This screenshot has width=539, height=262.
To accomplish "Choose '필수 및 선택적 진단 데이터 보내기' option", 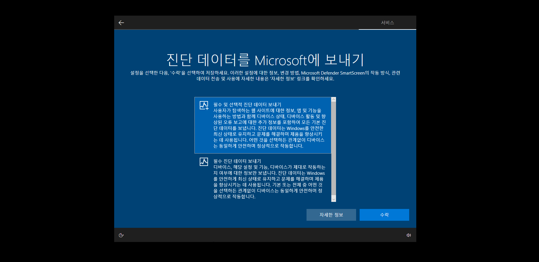I will 263,125.
